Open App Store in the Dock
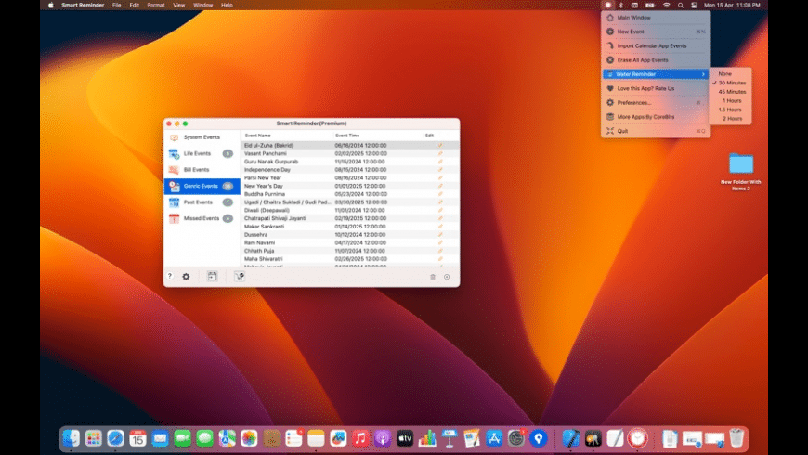The height and width of the screenshot is (455, 808). [494, 438]
